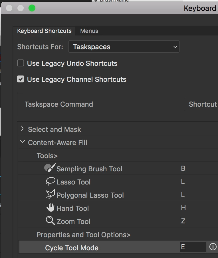Click the green maximize window button
The height and width of the screenshot is (258, 218).
(32, 8)
